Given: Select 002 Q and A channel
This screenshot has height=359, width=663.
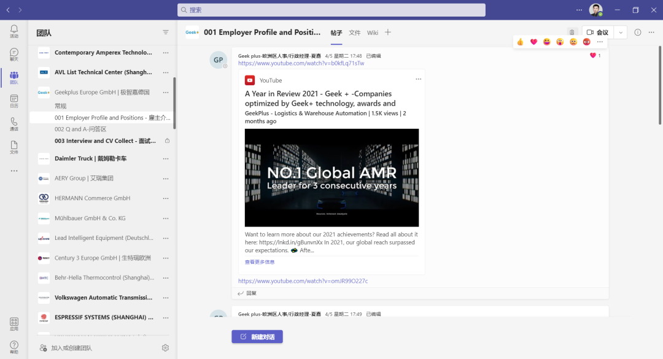Looking at the screenshot, I should (x=80, y=129).
